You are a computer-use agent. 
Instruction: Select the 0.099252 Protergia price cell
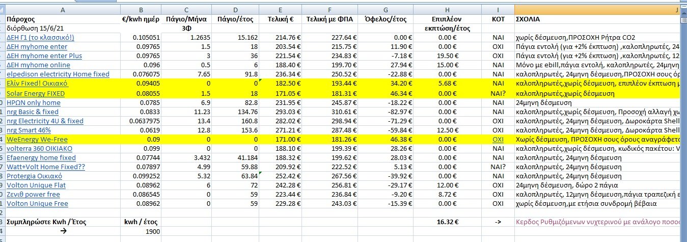pyautogui.click(x=142, y=176)
